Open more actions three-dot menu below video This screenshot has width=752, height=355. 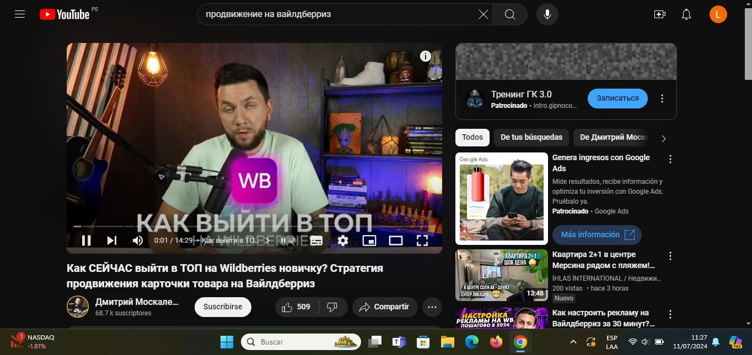point(432,307)
